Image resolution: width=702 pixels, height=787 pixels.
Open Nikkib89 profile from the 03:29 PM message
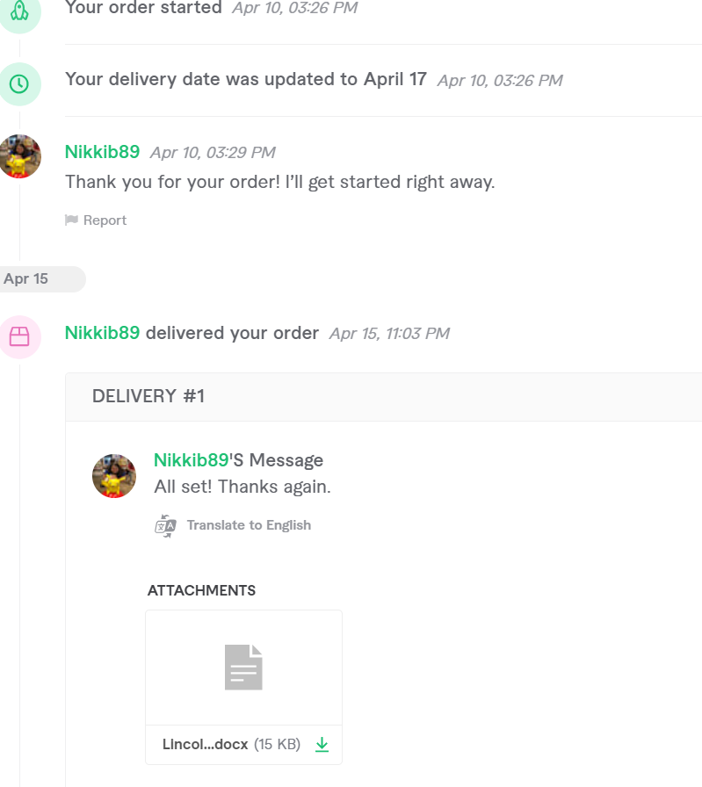click(102, 152)
